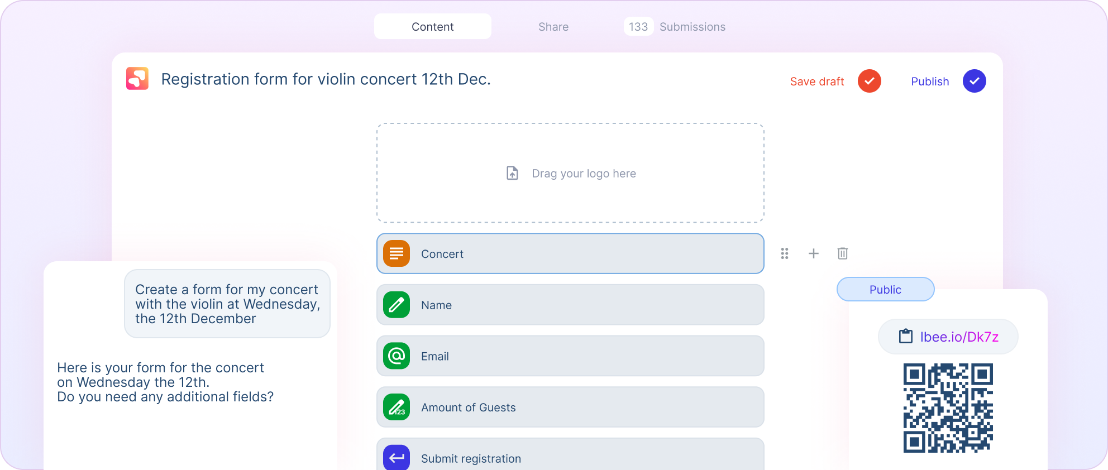
Task: Click the numeric input icon on Amount of Guests
Action: click(x=396, y=407)
